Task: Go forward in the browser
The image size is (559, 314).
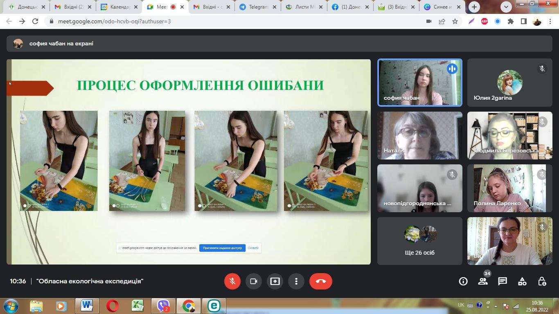Action: click(22, 21)
